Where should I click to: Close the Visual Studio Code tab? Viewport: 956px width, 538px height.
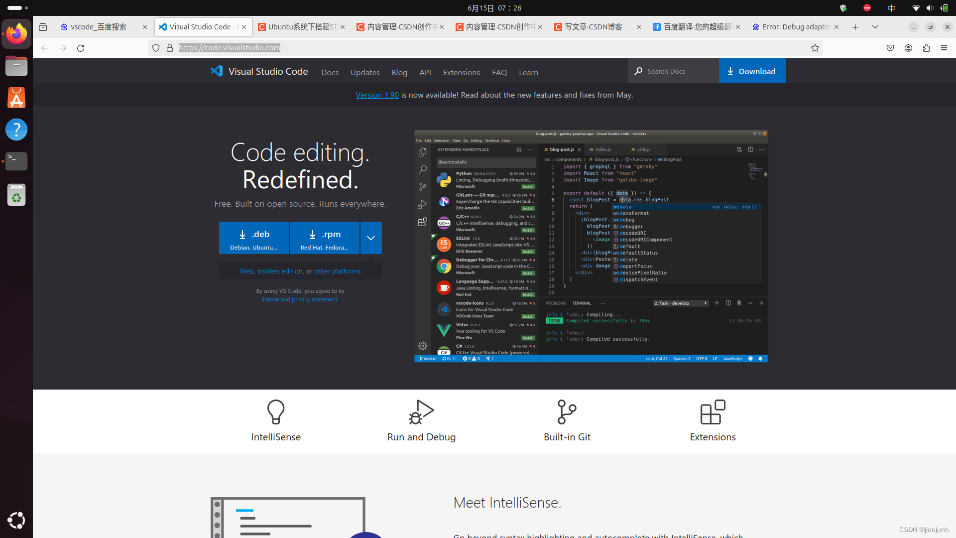tap(244, 27)
